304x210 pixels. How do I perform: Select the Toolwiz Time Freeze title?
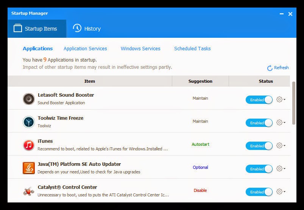click(61, 118)
